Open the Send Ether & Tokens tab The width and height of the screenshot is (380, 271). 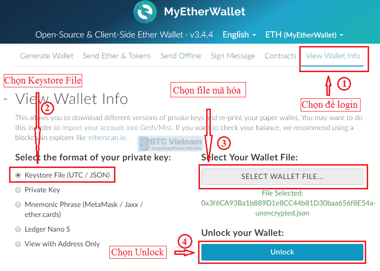117,56
